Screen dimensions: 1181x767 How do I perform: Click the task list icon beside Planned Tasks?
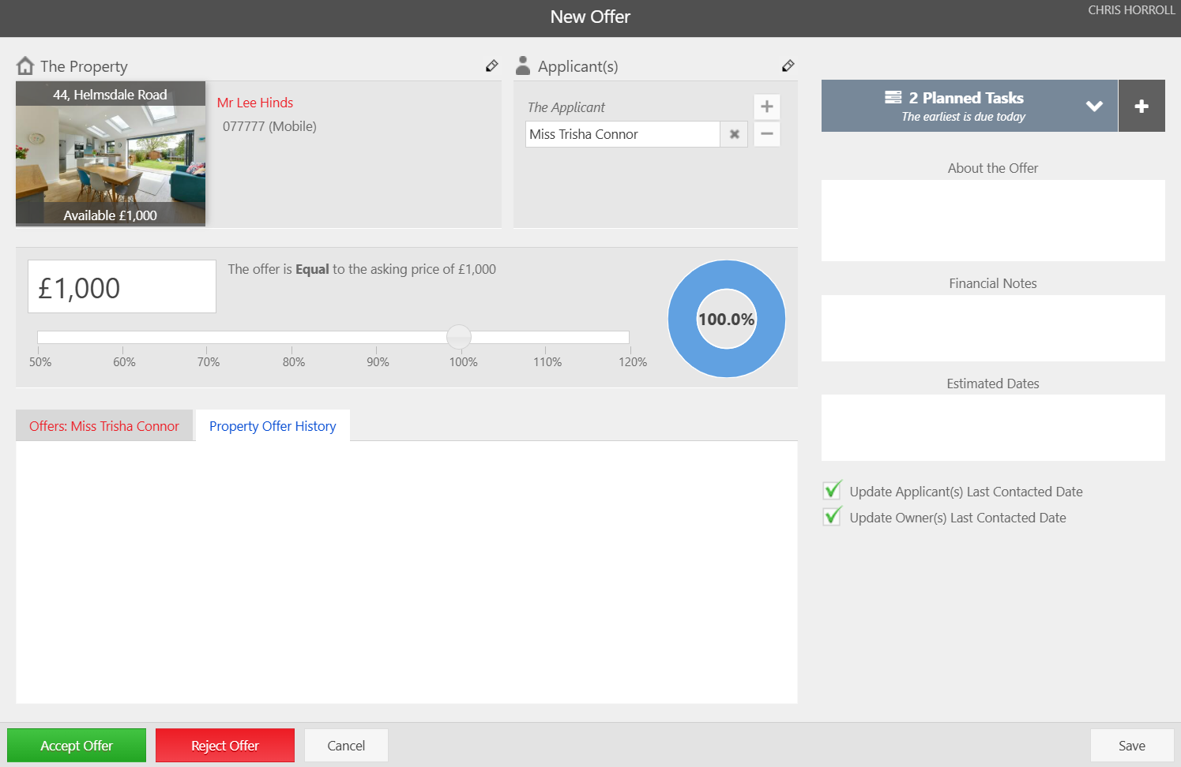click(893, 97)
